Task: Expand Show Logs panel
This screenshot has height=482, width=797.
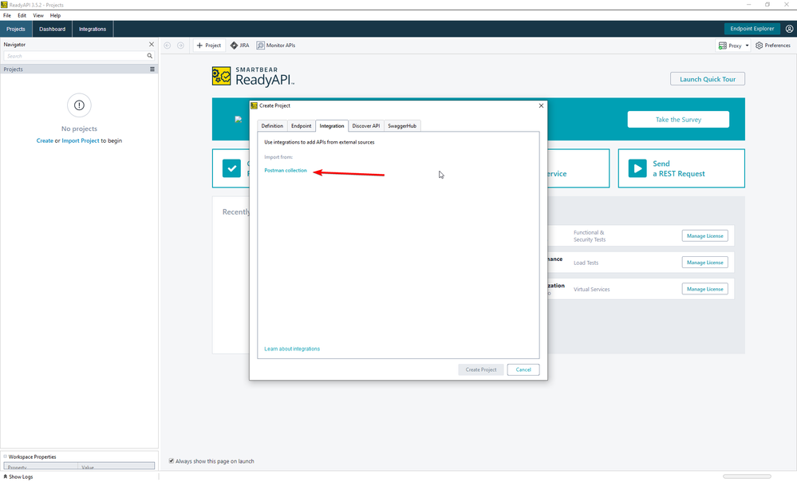Action: (x=18, y=477)
